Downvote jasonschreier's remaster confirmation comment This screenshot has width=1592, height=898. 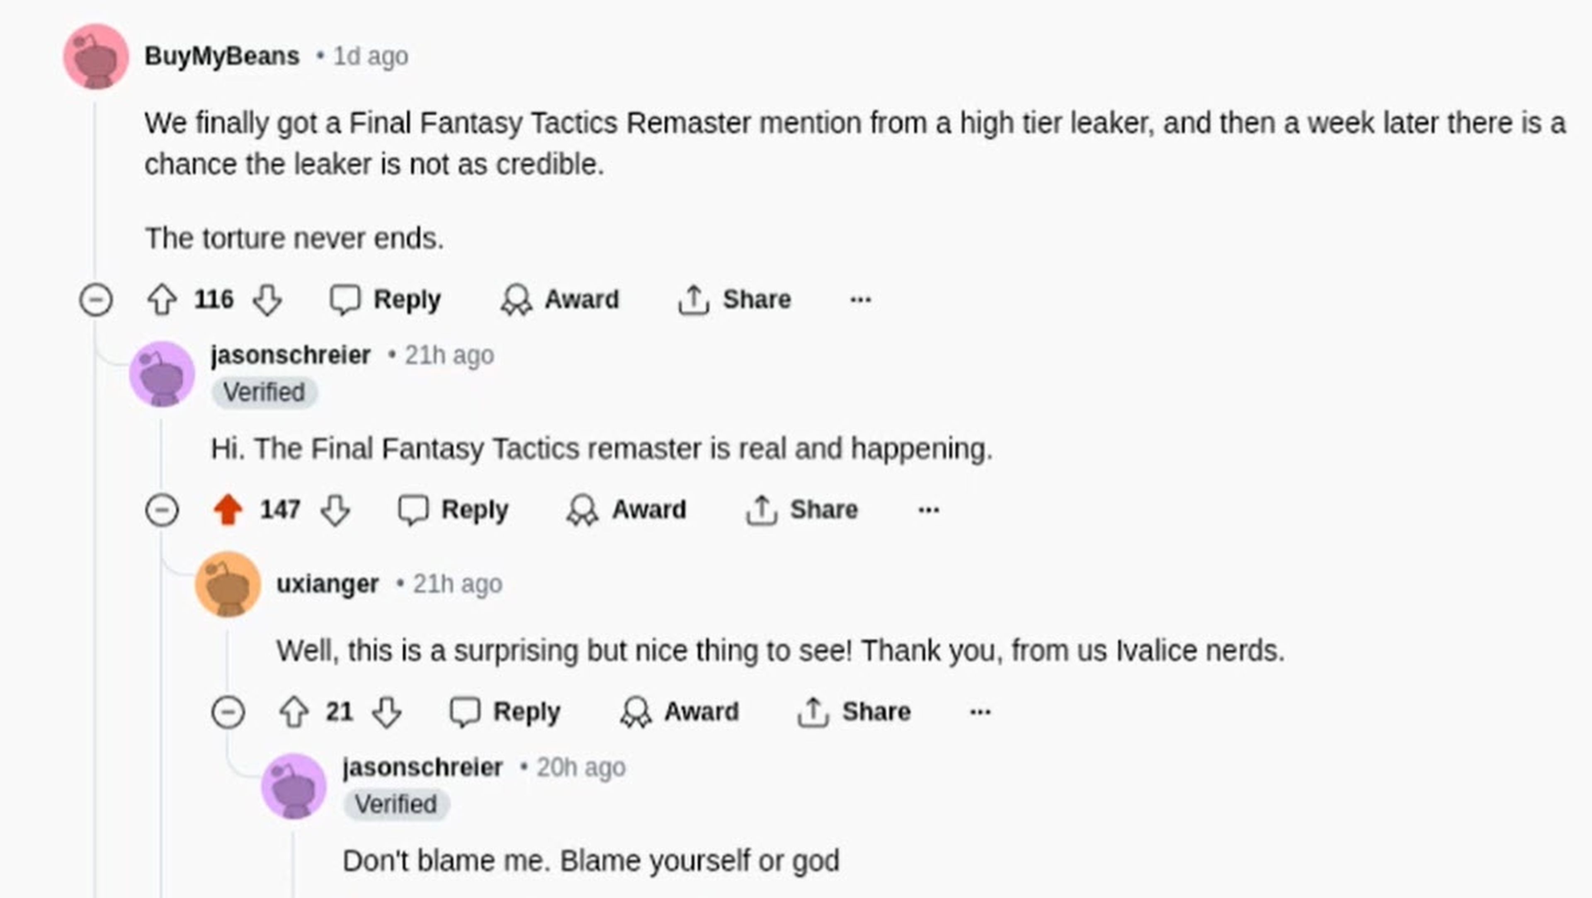coord(334,510)
